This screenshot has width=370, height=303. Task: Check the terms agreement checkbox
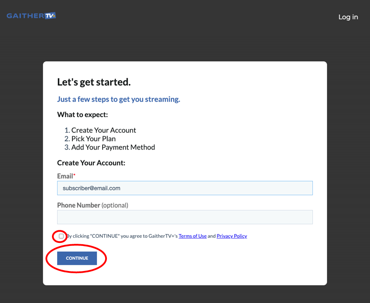coord(61,236)
